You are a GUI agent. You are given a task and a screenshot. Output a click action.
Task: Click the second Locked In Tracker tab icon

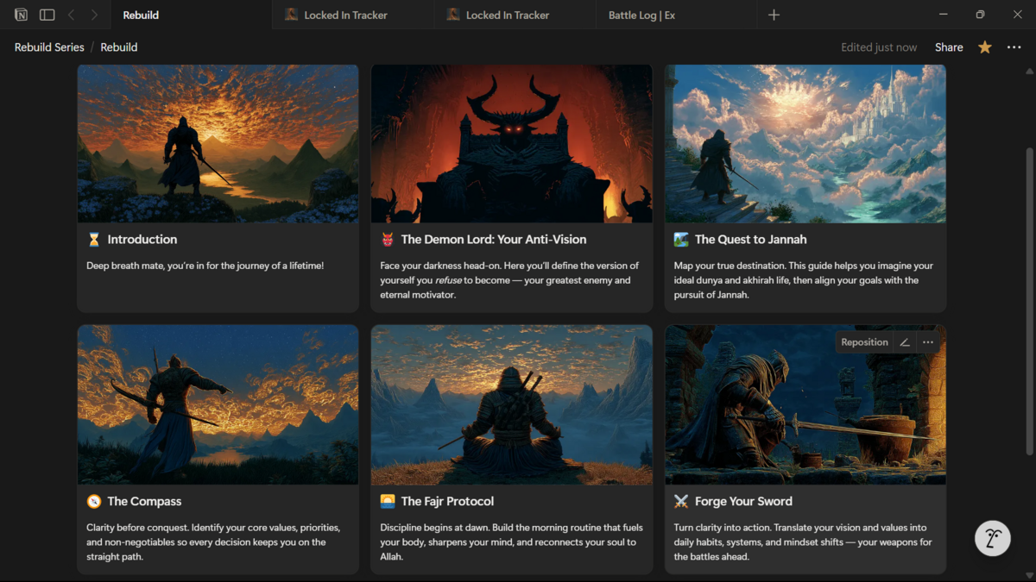(x=453, y=15)
